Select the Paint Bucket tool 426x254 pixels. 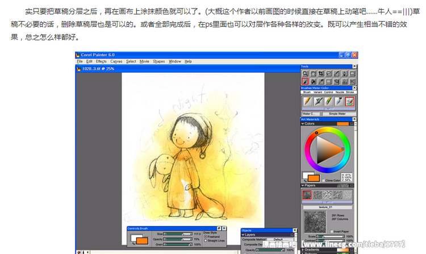[x=313, y=81]
